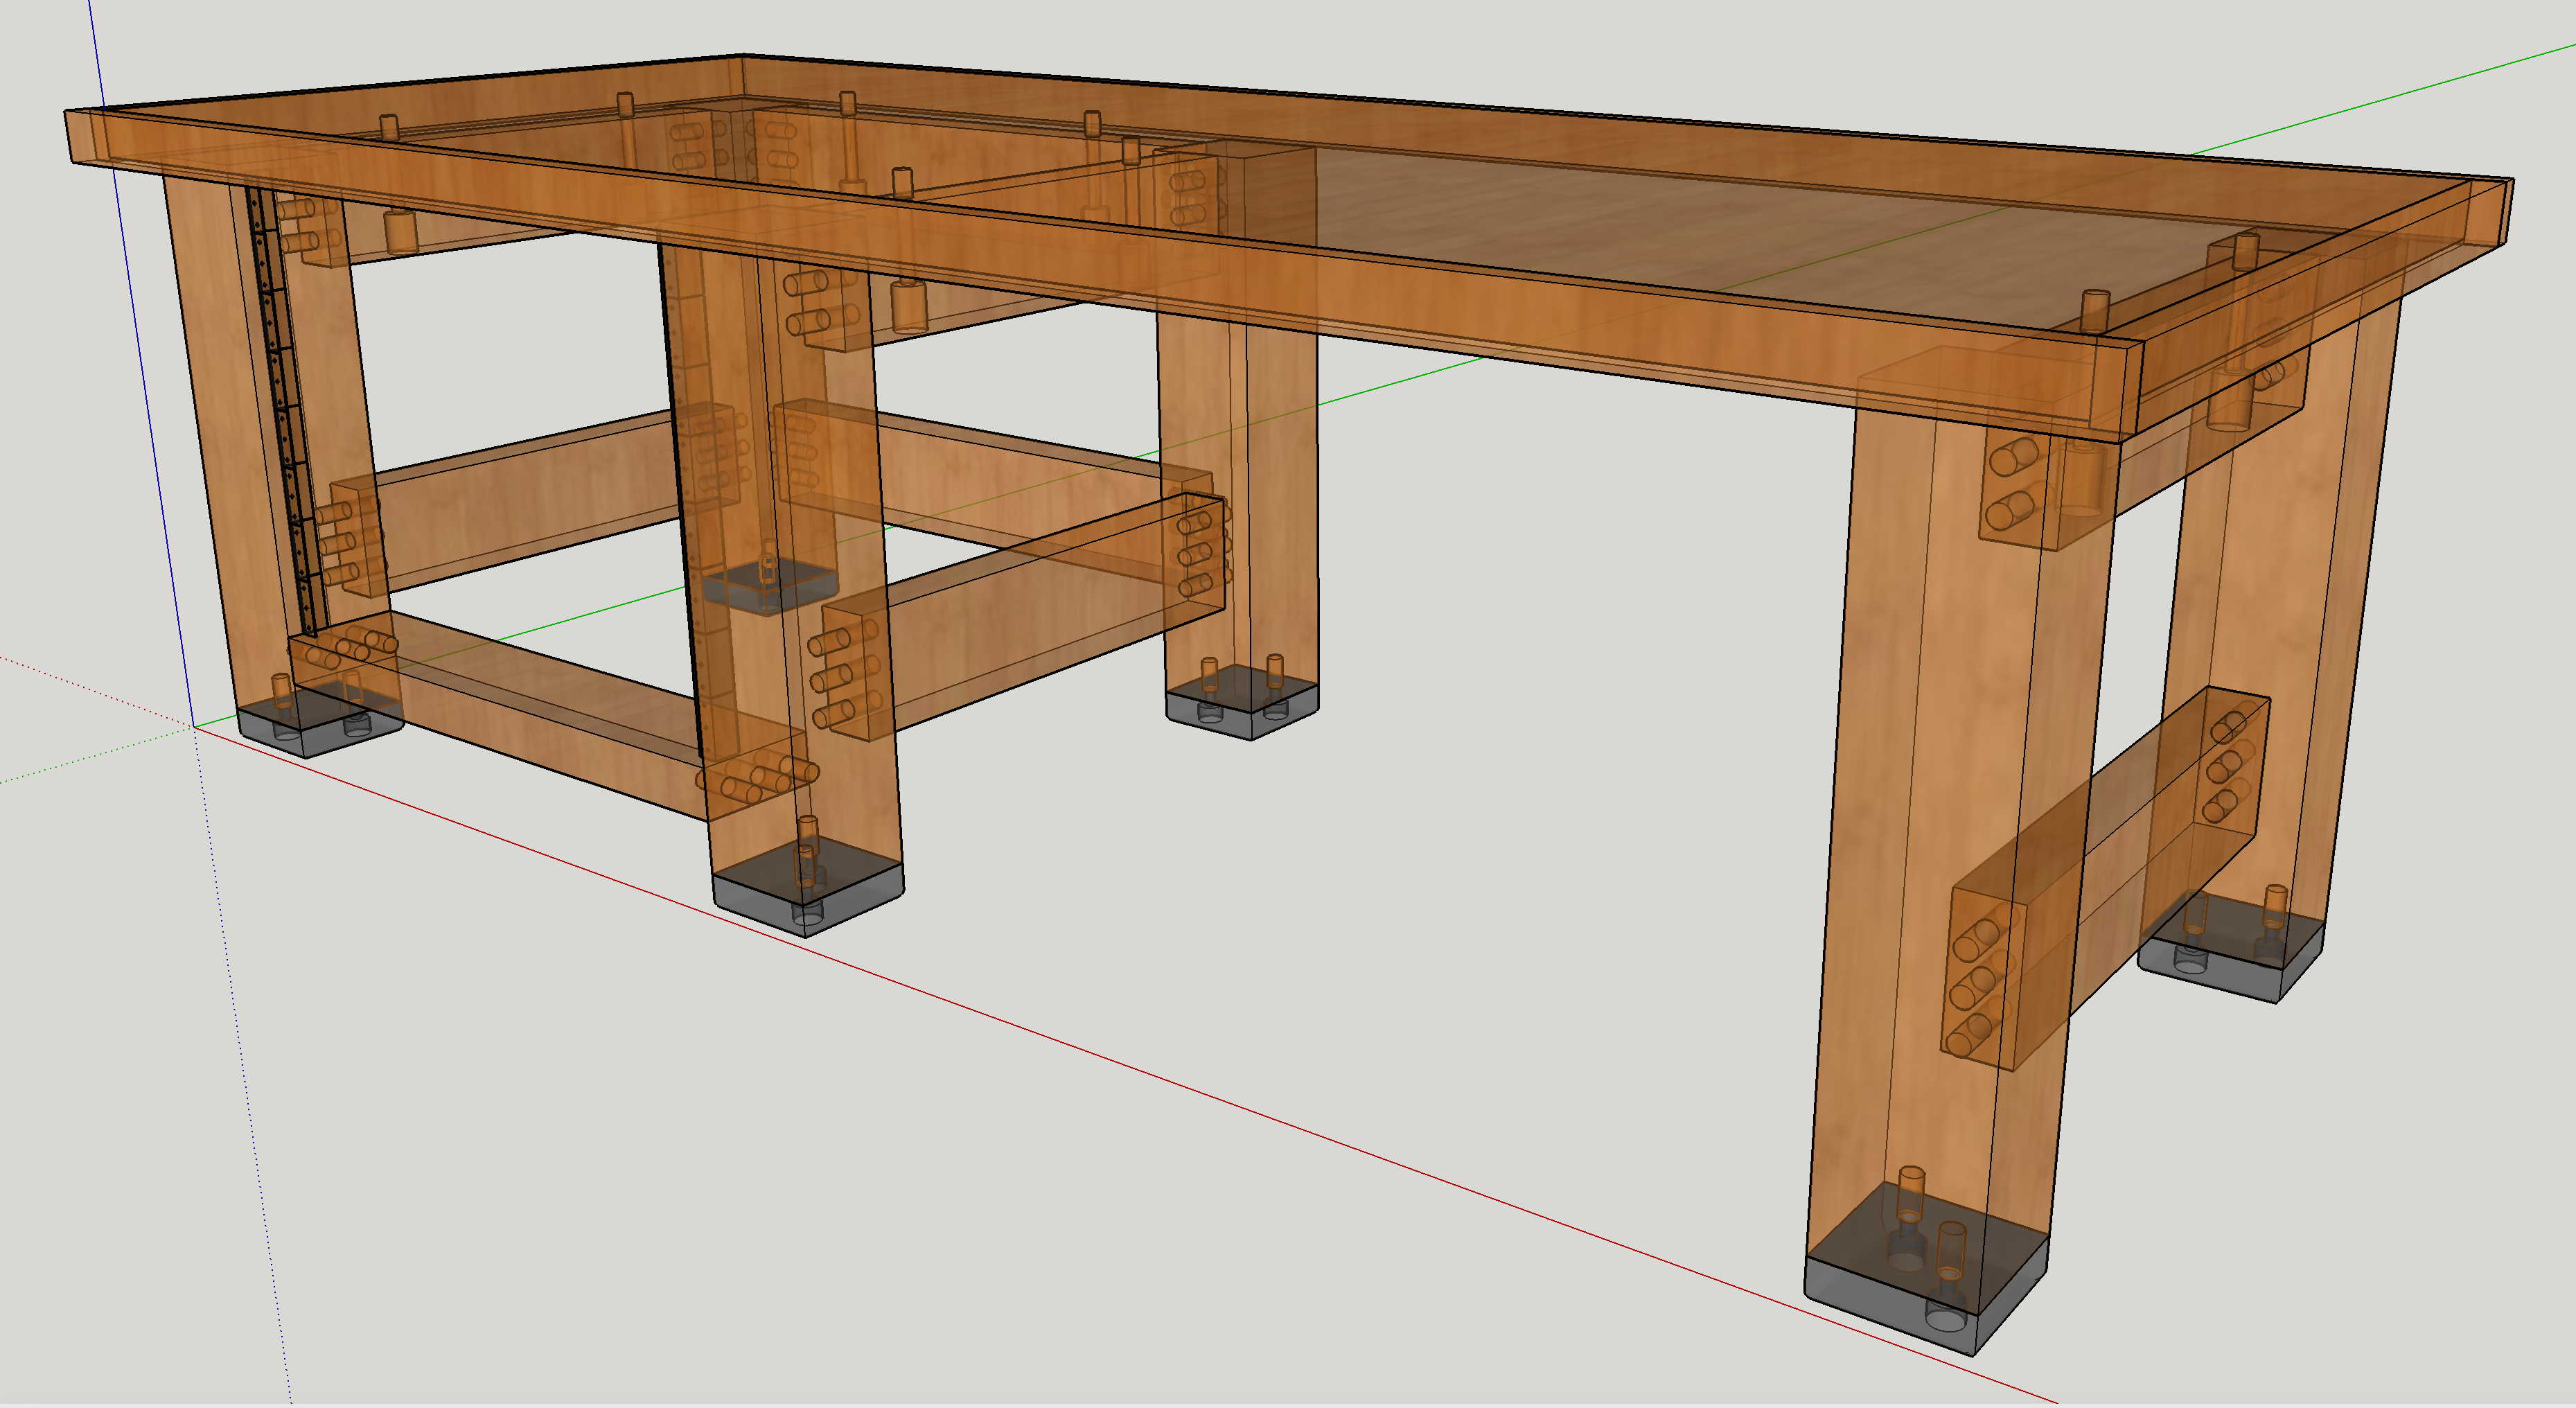Image resolution: width=2576 pixels, height=1408 pixels.
Task: Pick the gray foot pad under the nearest right leg
Action: (x=1926, y=1268)
